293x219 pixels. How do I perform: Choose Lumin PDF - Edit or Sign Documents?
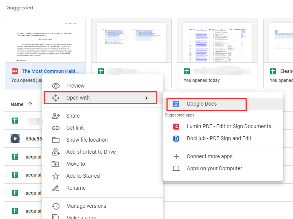click(x=223, y=127)
